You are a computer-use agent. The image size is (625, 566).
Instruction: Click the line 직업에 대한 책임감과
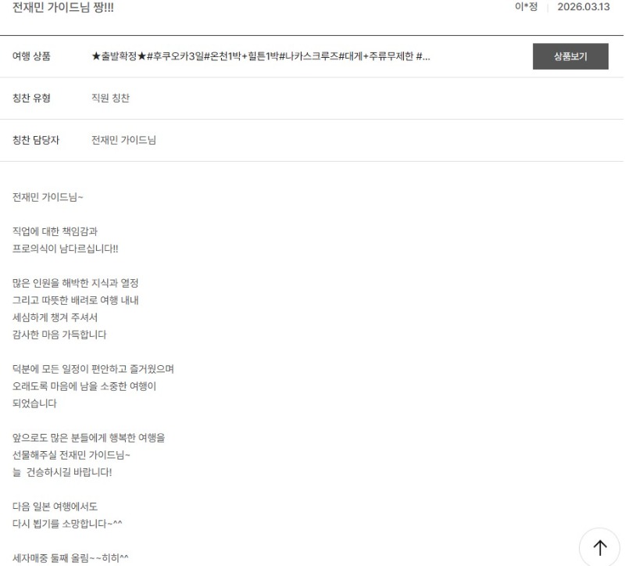coord(55,231)
